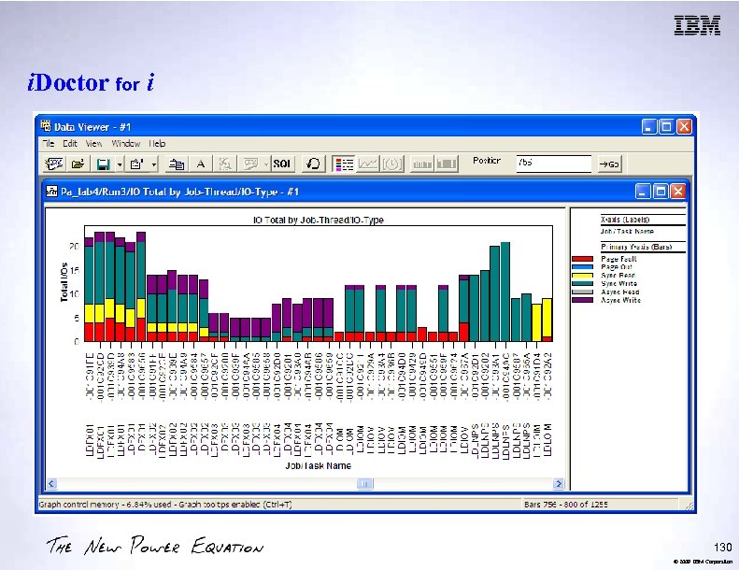Click the line graph toolbar icon

pyautogui.click(x=368, y=164)
